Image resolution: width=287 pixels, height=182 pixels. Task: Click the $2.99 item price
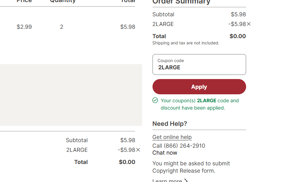24,27
